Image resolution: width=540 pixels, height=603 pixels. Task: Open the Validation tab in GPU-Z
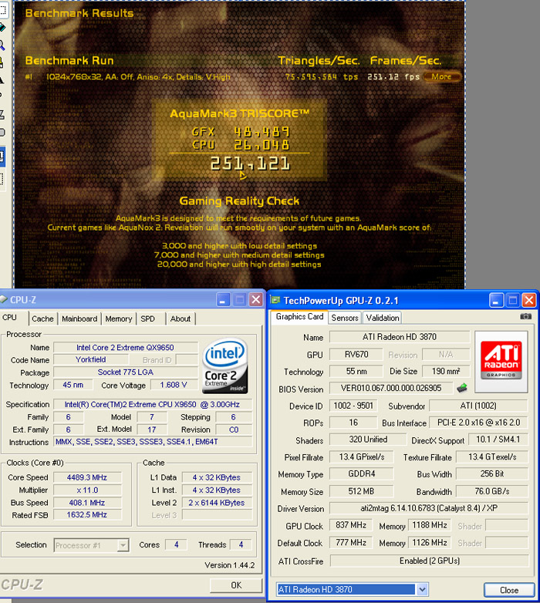click(383, 318)
